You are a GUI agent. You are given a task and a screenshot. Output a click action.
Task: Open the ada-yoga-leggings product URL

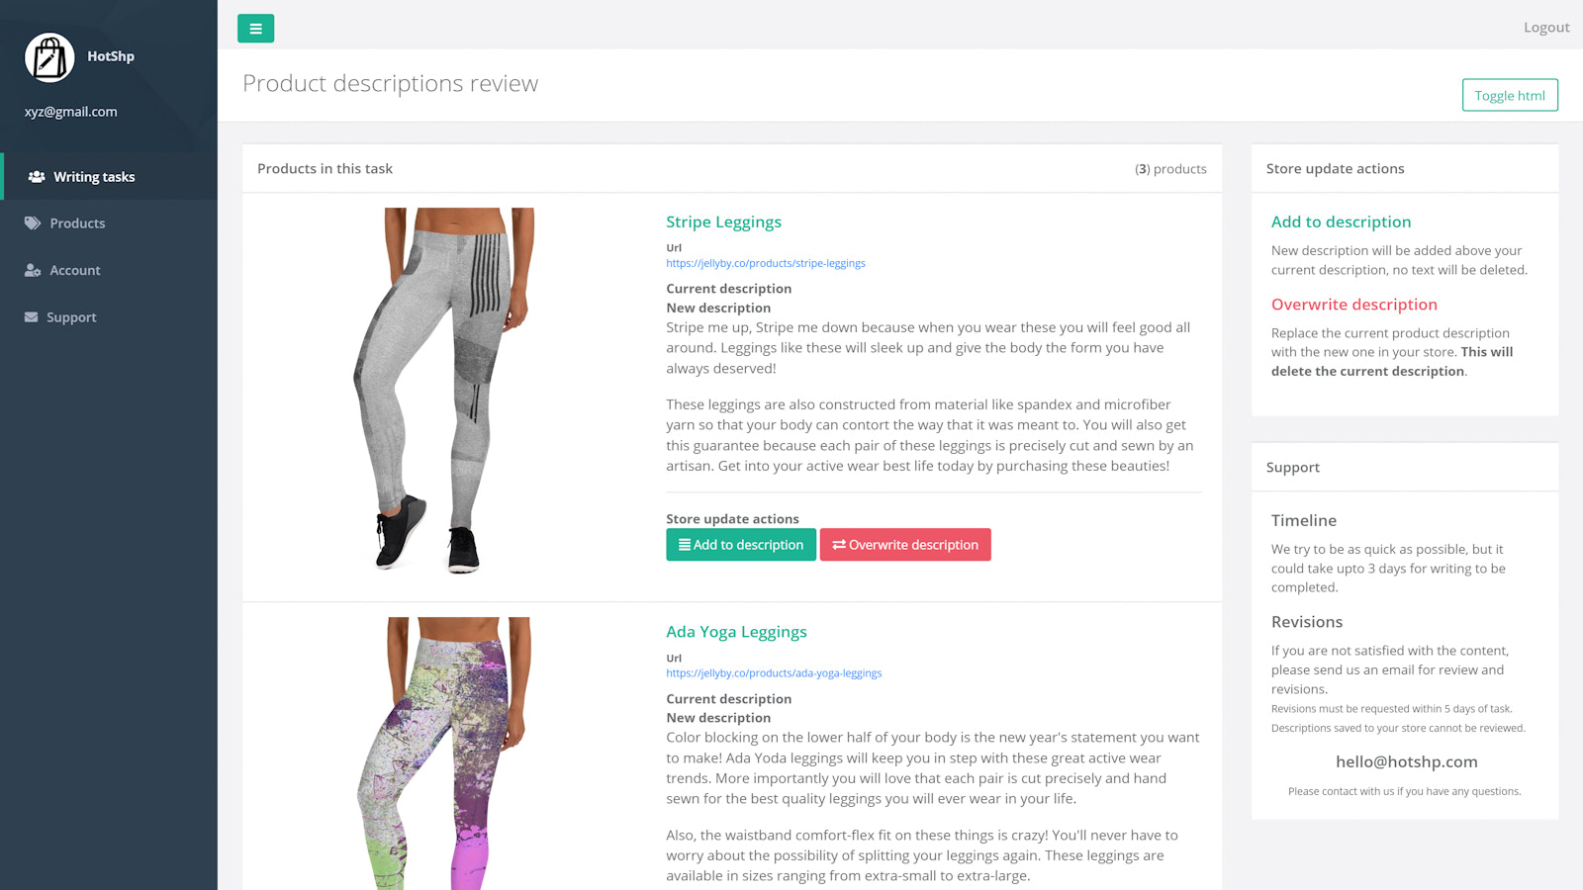pos(774,673)
